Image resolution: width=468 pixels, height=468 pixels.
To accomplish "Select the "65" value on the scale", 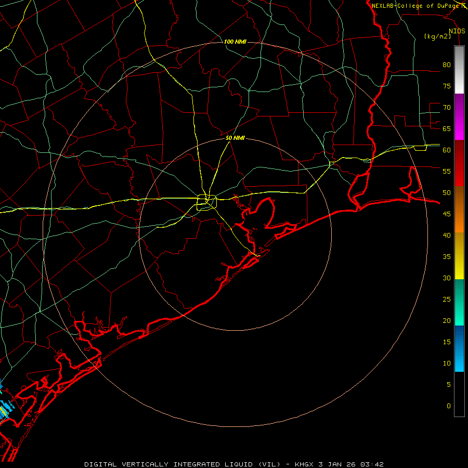I will 447,128.
